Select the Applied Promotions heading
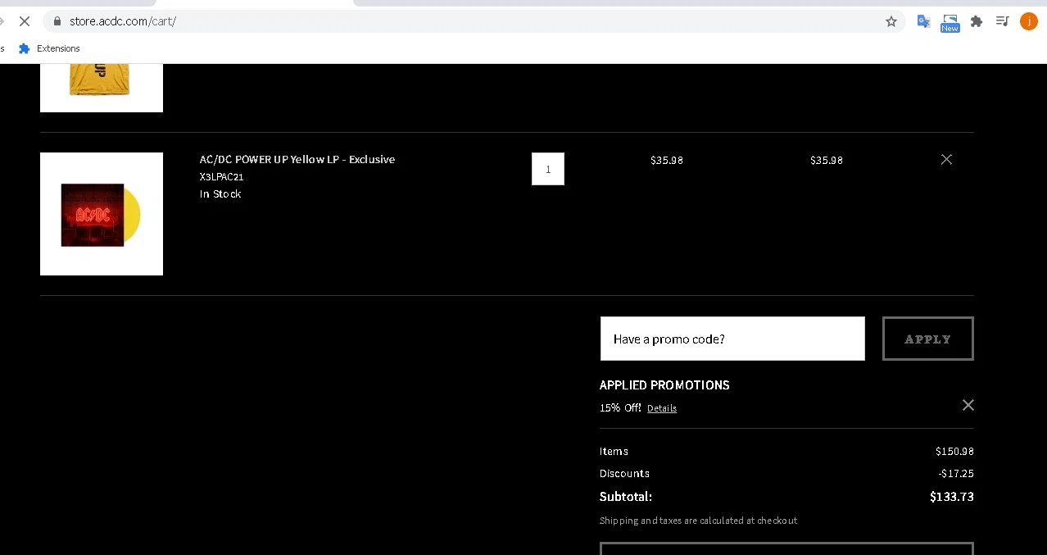This screenshot has height=555, width=1047. point(664,385)
